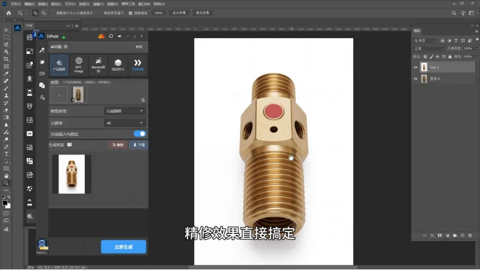Click the magic wand icon in plugin sidebar
Screen dimensions: 480x270
click(x=42, y=50)
